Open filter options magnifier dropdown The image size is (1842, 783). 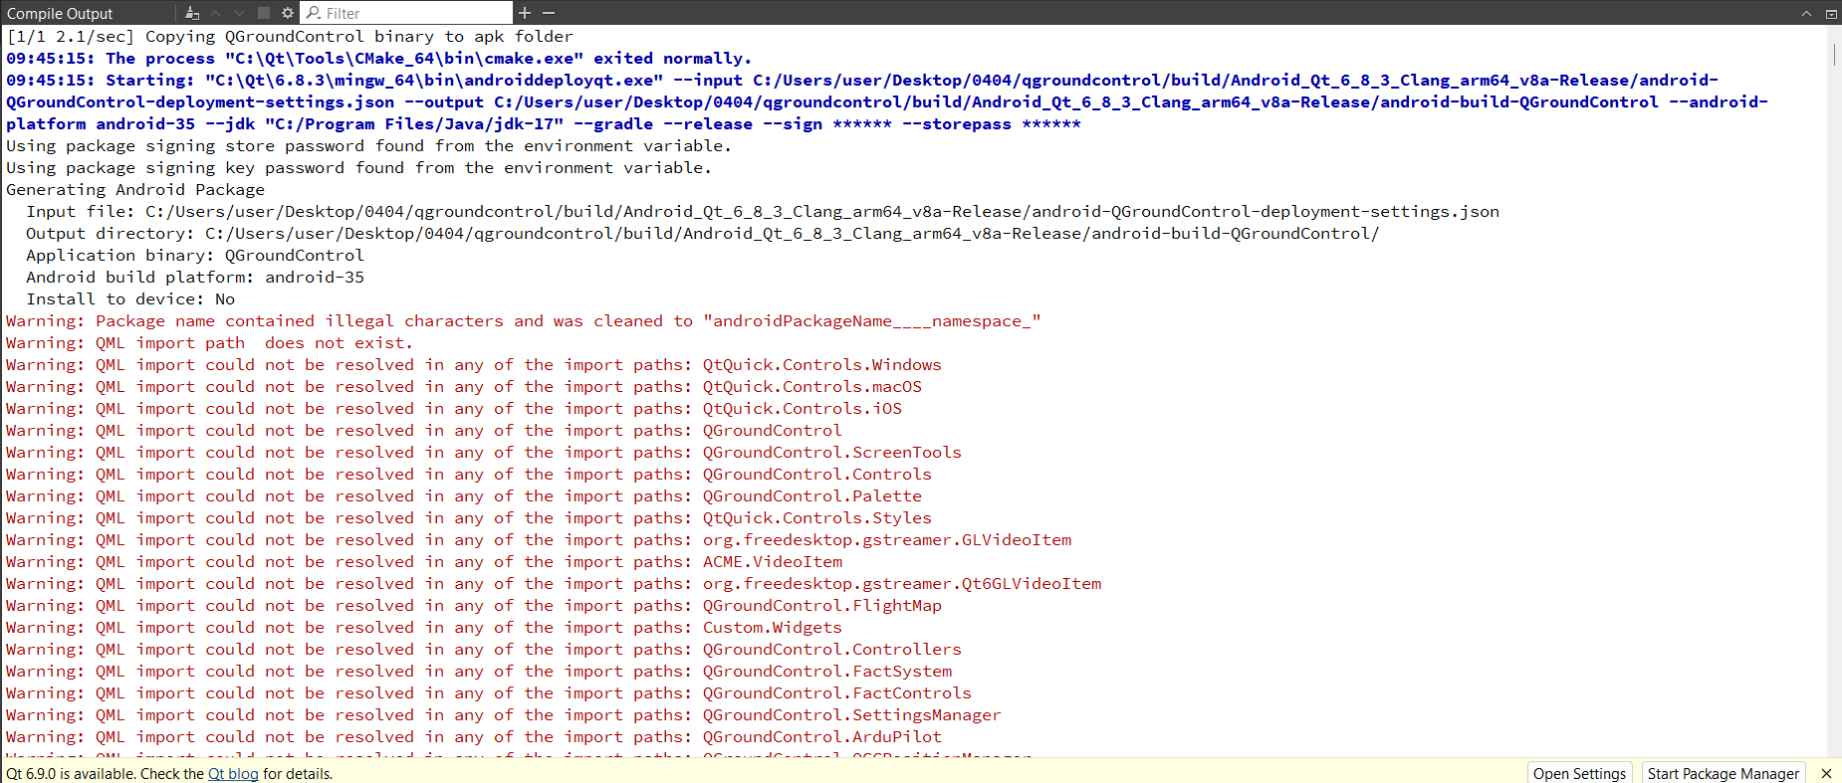coord(314,13)
